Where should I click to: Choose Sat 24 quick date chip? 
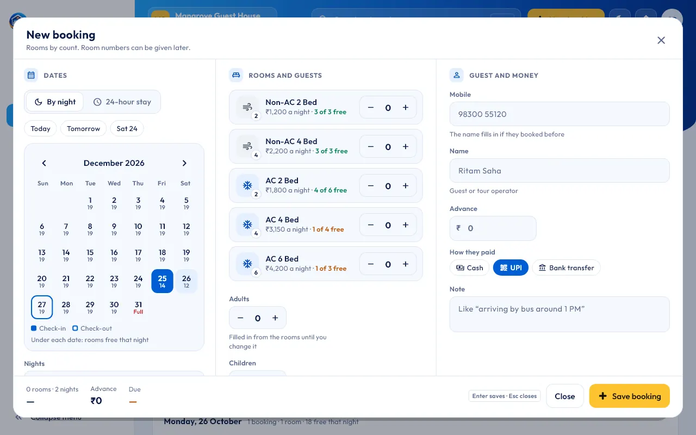(127, 129)
